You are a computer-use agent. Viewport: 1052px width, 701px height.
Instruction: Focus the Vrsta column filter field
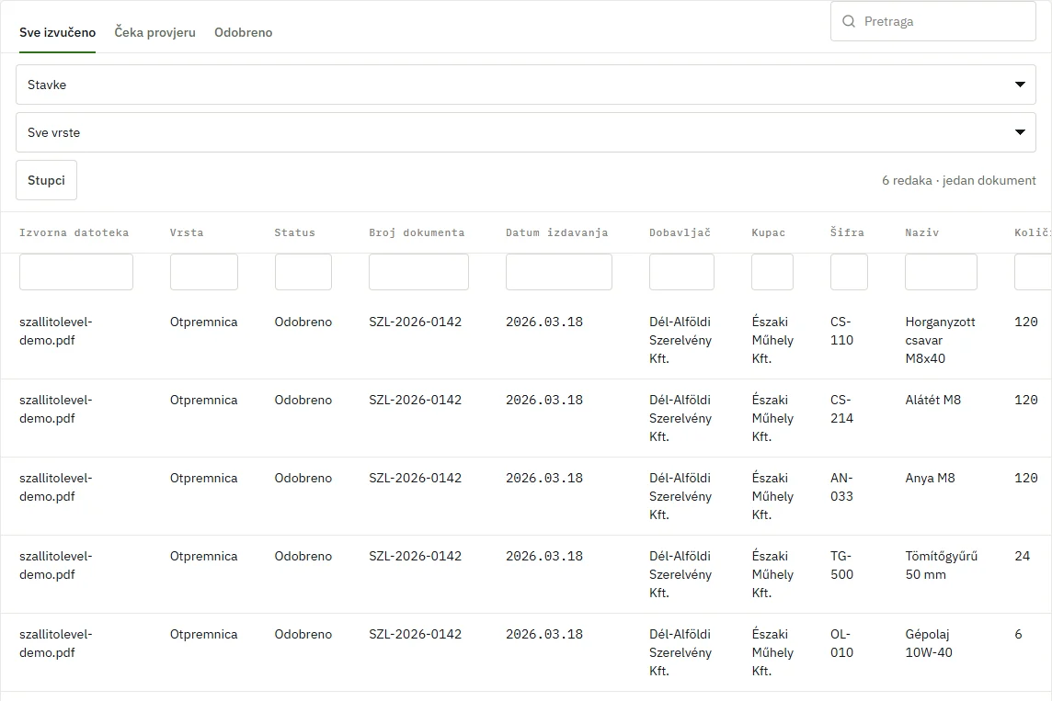pyautogui.click(x=204, y=272)
